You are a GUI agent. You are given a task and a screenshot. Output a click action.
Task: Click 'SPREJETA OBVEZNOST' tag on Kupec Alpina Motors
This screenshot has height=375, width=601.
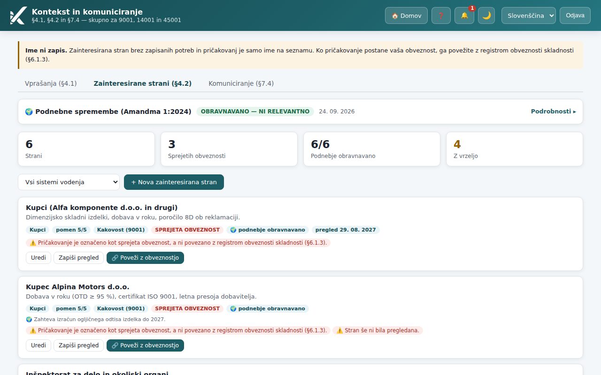[187, 308]
